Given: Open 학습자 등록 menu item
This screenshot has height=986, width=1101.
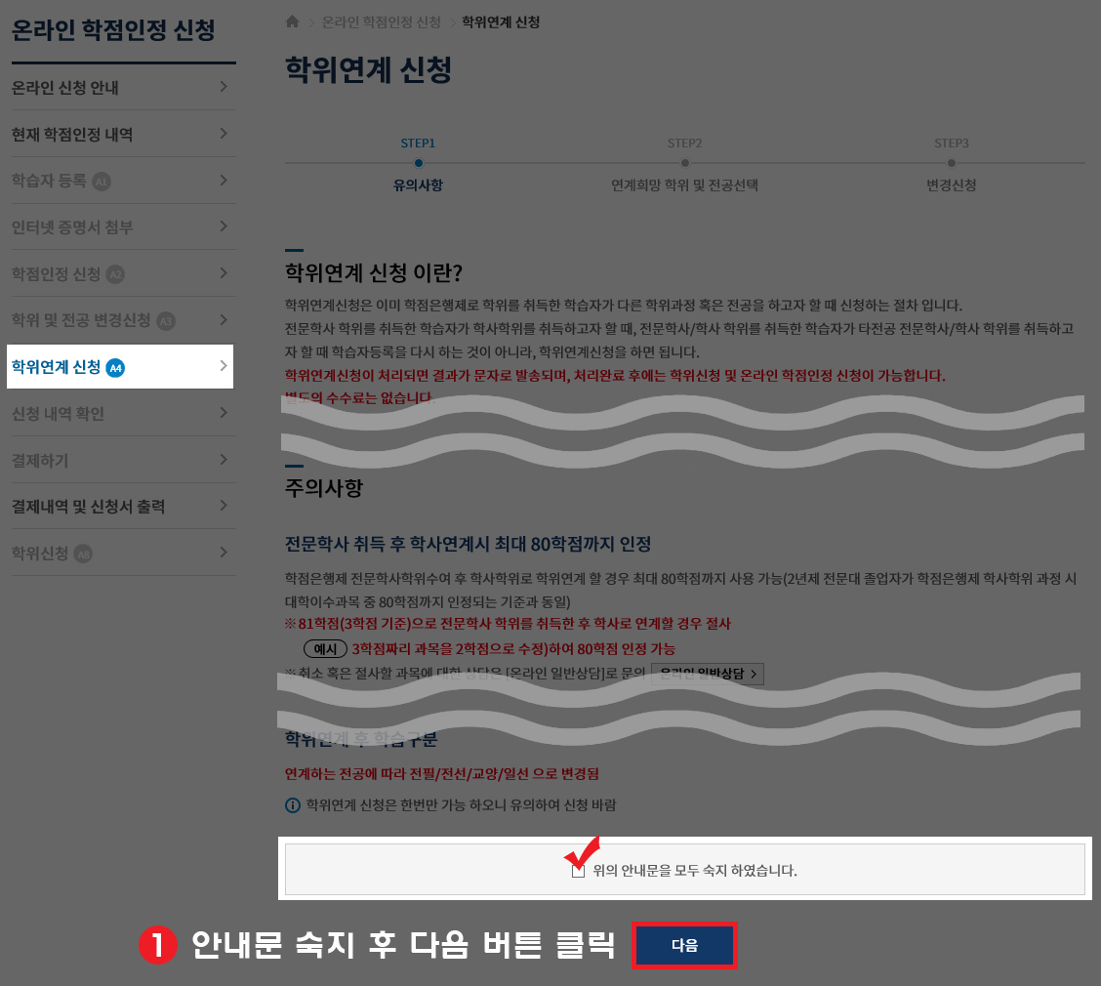Looking at the screenshot, I should point(124,181).
